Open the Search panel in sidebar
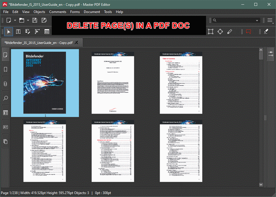This screenshot has width=276, height=197. [x=5, y=98]
